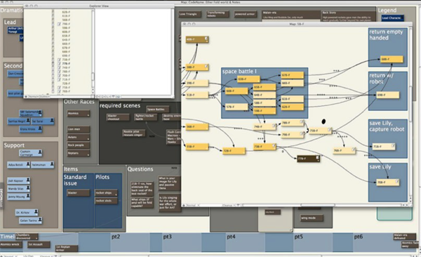421x257 pixels.
Task: Select note 688-F in return empty handed
Action: 392,59
